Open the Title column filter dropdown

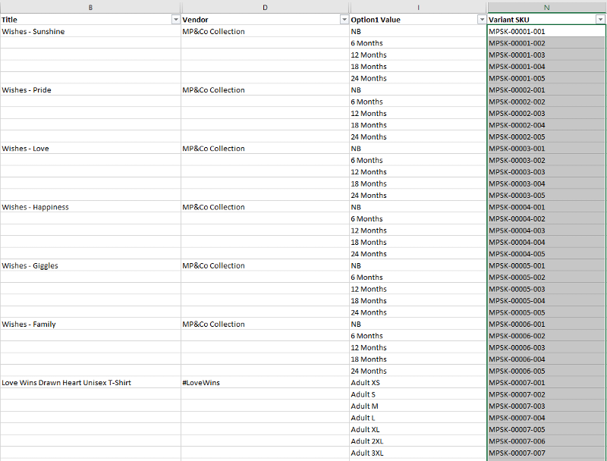(175, 19)
